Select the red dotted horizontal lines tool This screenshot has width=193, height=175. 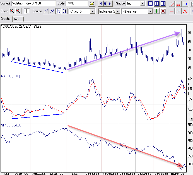pyautogui.click(x=178, y=4)
